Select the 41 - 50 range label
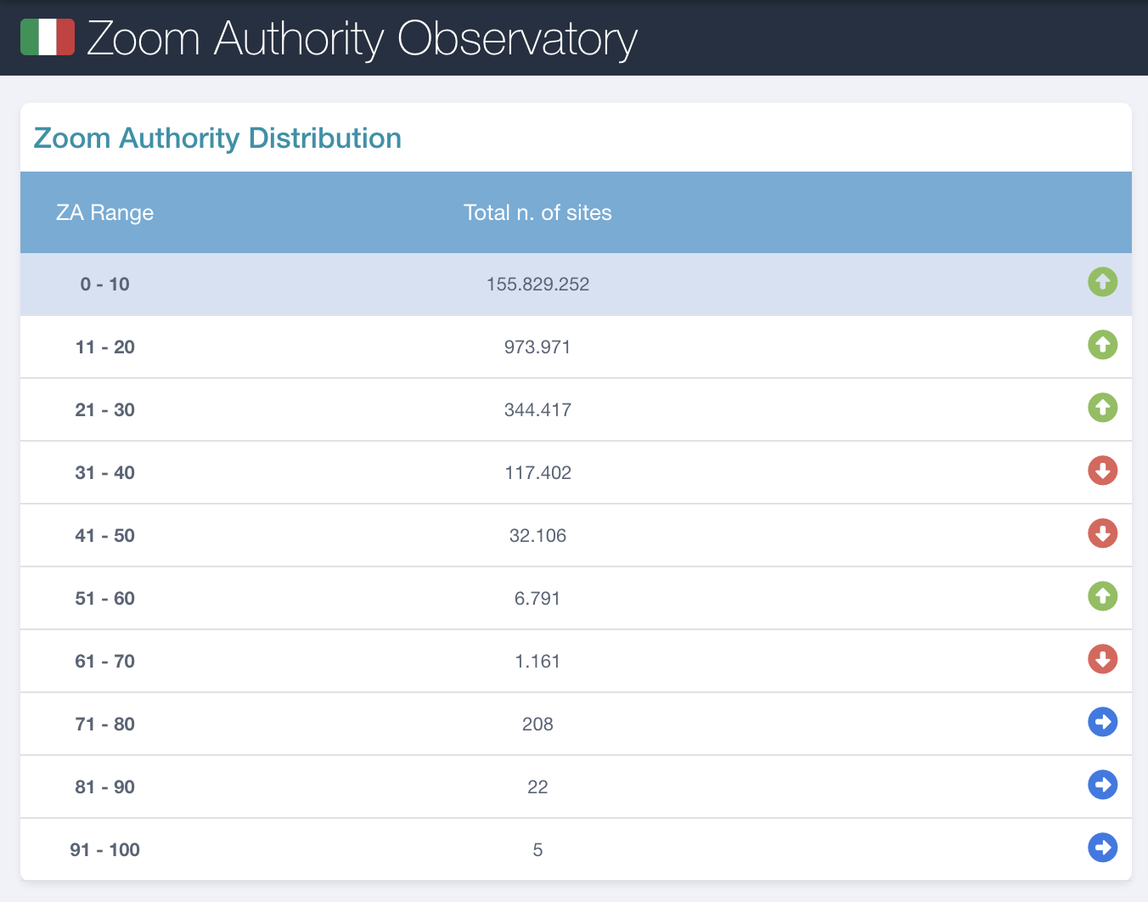Image resolution: width=1148 pixels, height=902 pixels. (105, 536)
